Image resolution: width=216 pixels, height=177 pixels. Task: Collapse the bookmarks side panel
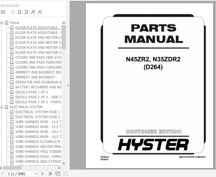(68, 85)
